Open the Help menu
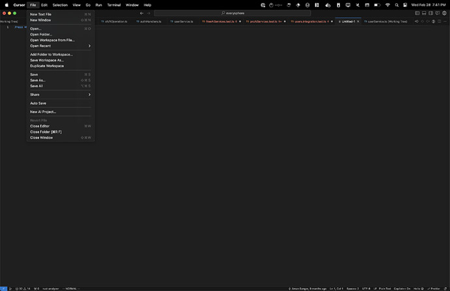The width and height of the screenshot is (450, 291). (147, 5)
